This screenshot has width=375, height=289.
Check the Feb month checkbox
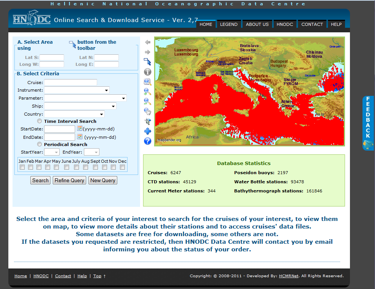tap(31, 167)
